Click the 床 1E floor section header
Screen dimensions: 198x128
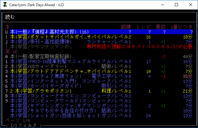click(11, 51)
